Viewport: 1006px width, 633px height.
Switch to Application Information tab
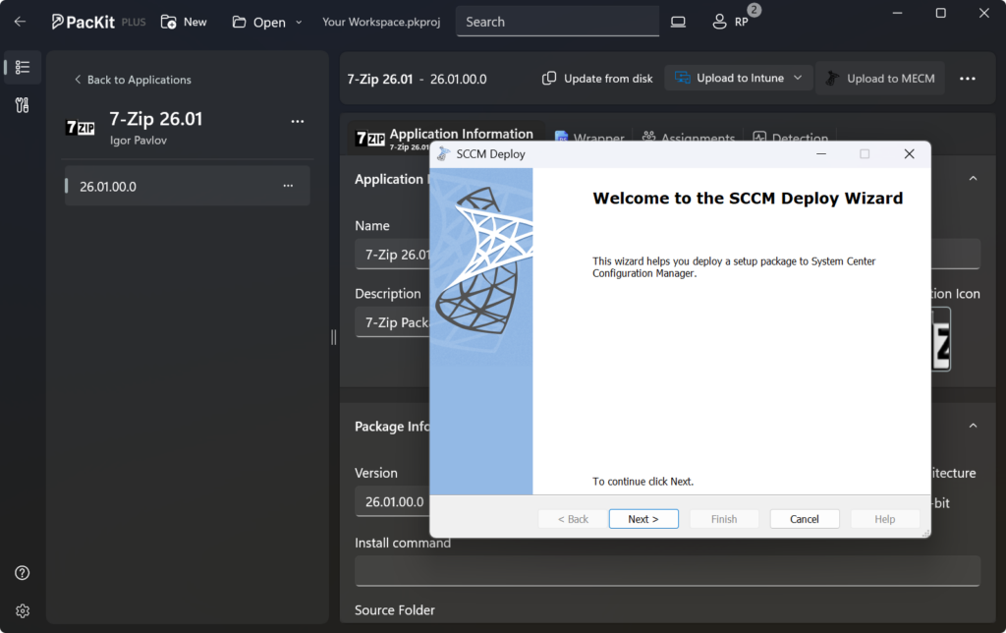pos(445,137)
